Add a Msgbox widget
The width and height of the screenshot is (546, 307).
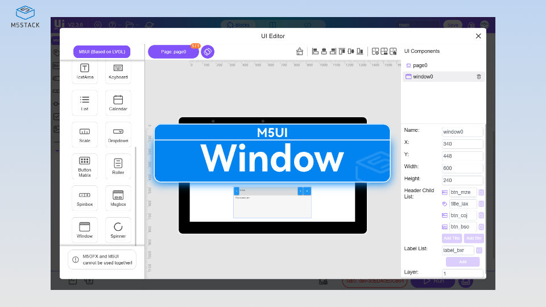pos(118,198)
